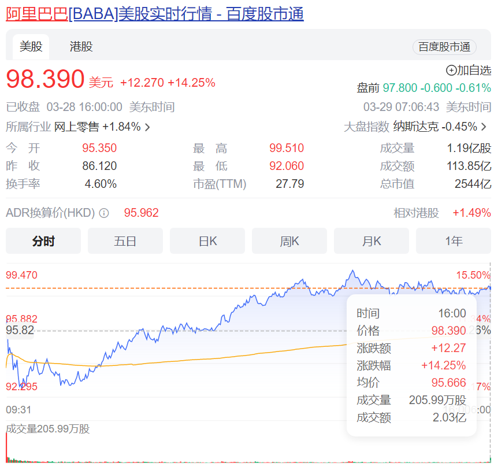Screen dimensions: 494x470
Task: Click the ADR price 95.962
Action: tap(141, 213)
